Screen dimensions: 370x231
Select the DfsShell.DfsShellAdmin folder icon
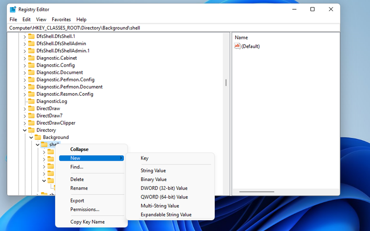coord(31,43)
